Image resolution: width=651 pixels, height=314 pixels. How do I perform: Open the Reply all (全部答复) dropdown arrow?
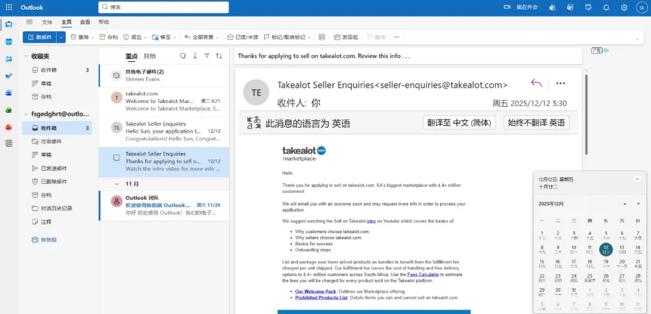(218, 37)
